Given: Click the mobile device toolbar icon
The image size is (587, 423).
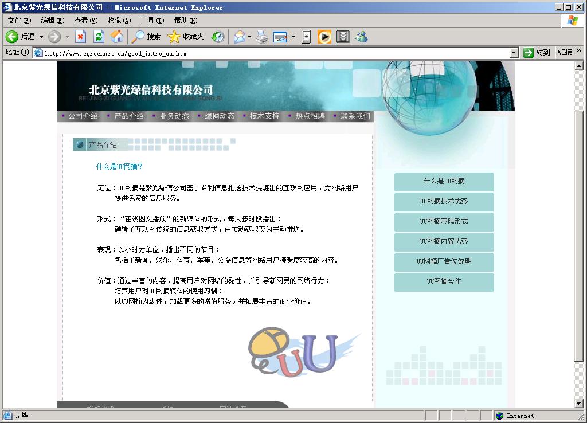Looking at the screenshot, I should click(306, 37).
